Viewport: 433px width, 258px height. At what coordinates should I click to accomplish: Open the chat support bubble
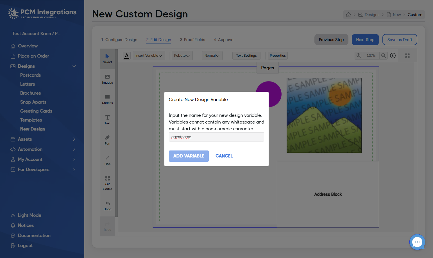417,242
